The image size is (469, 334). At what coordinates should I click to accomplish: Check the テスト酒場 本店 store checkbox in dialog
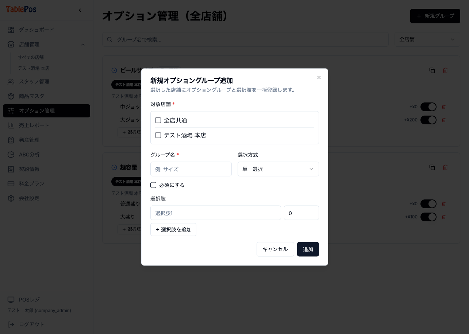tap(158, 135)
